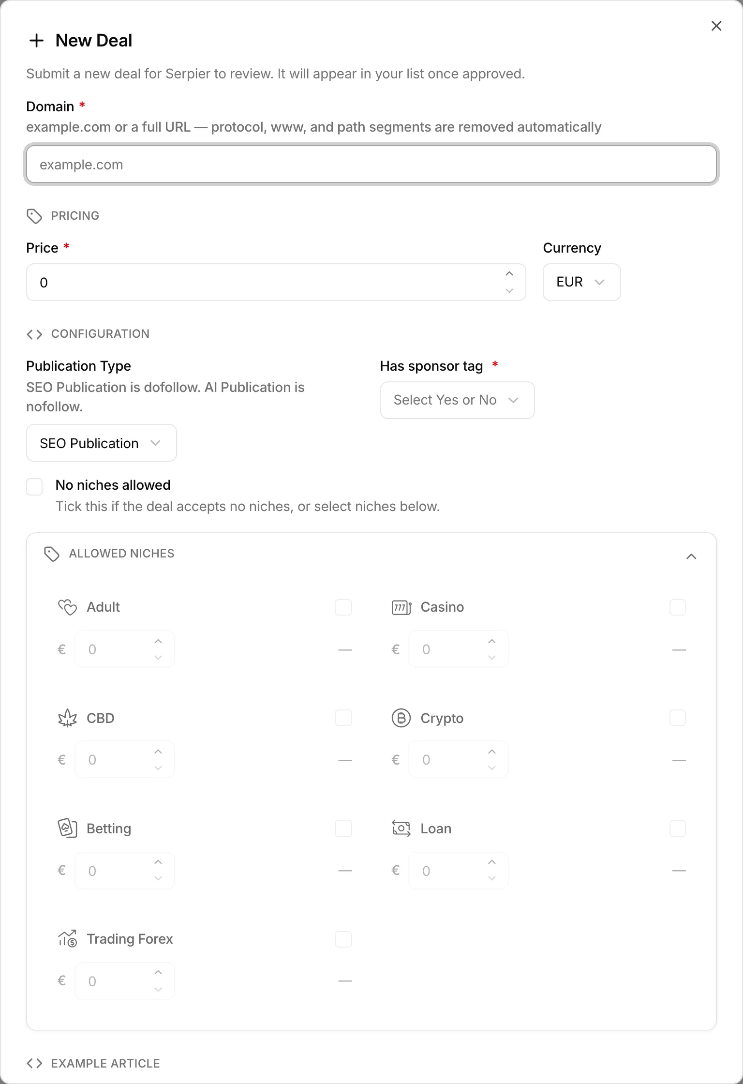Click the Adult niche hearts icon
The width and height of the screenshot is (743, 1084).
(67, 607)
